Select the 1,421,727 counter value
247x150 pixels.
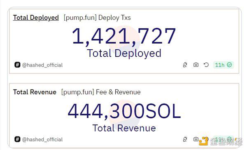(124, 36)
